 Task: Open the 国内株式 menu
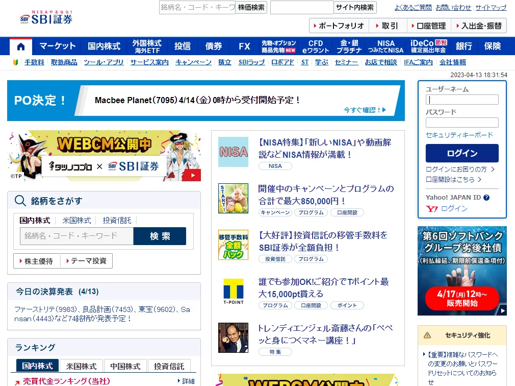[x=104, y=46]
